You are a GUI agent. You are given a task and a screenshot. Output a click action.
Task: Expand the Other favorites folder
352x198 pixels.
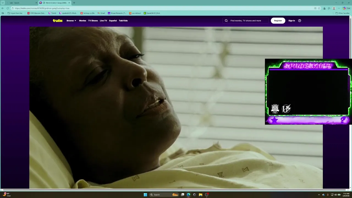click(x=342, y=13)
